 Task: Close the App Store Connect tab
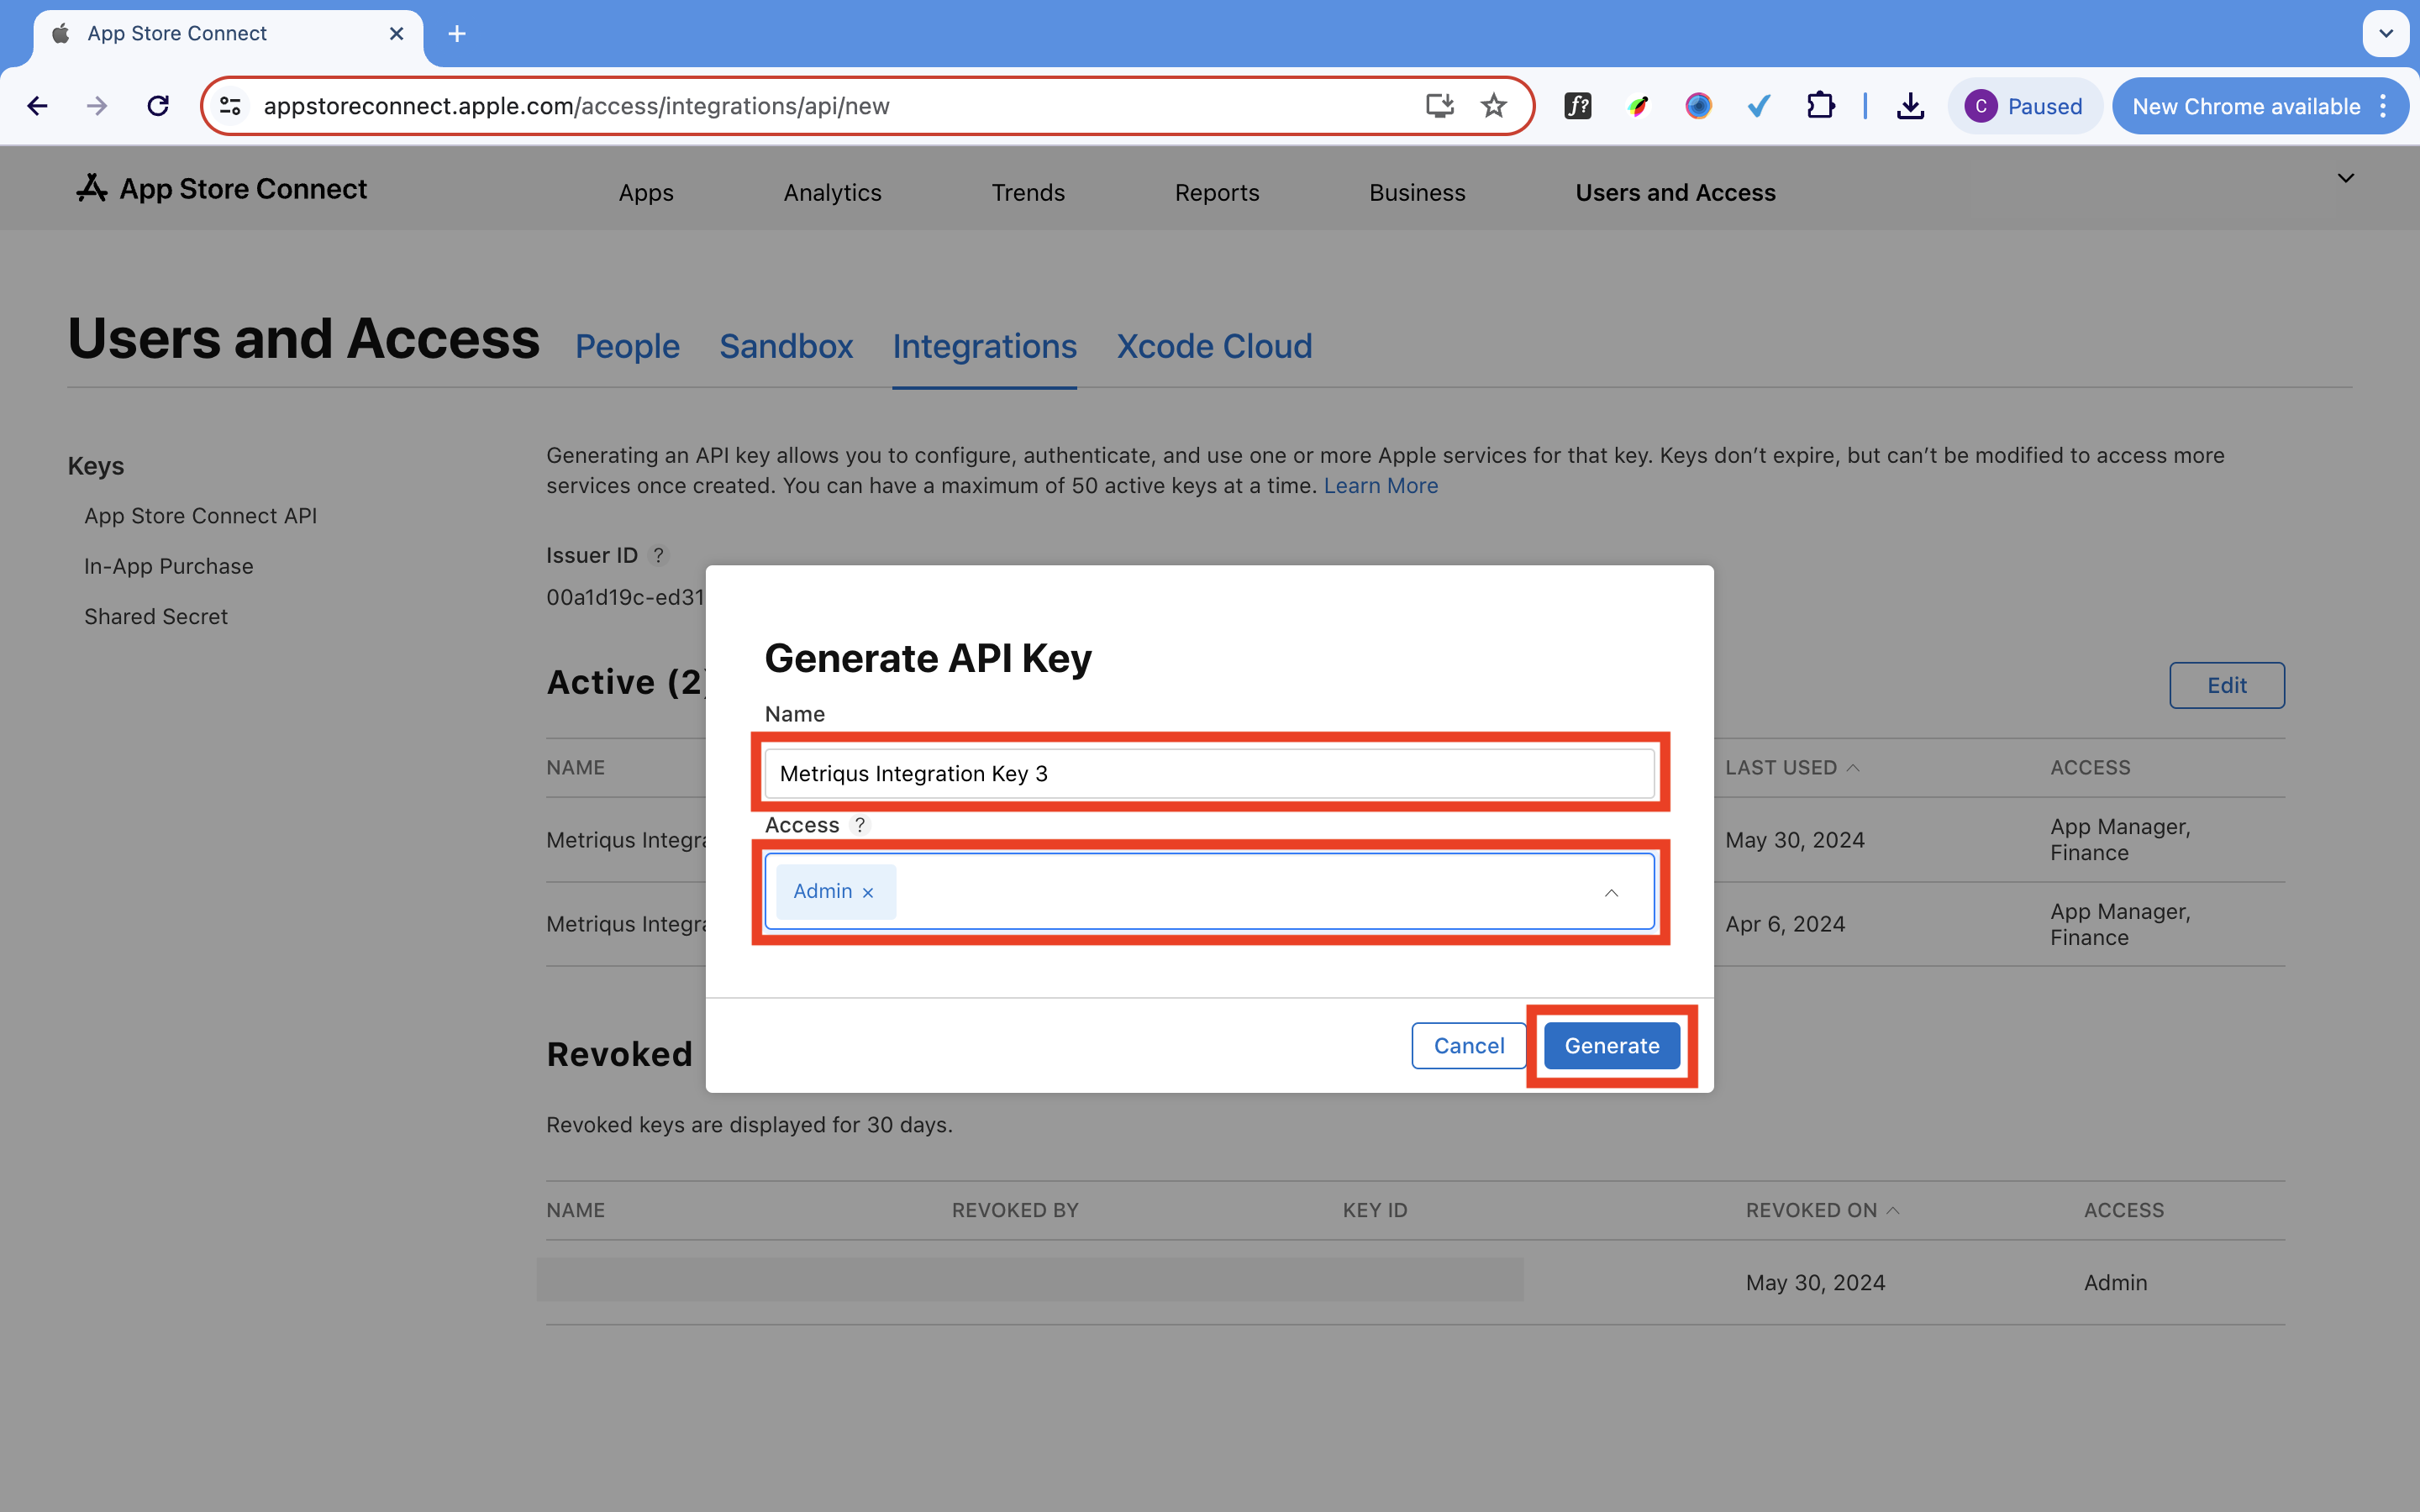396,34
